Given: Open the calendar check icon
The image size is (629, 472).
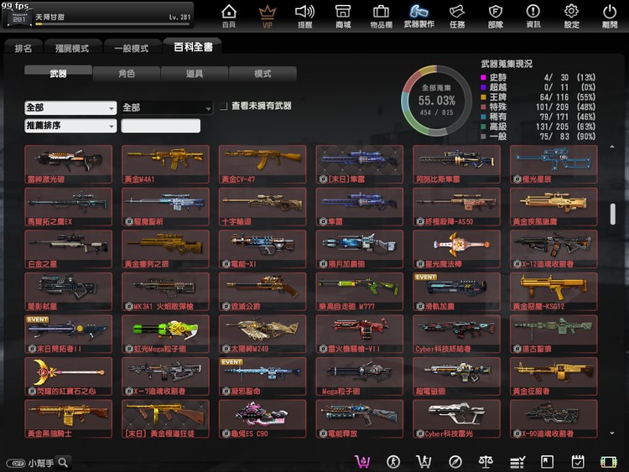Looking at the screenshot, I should [578, 462].
